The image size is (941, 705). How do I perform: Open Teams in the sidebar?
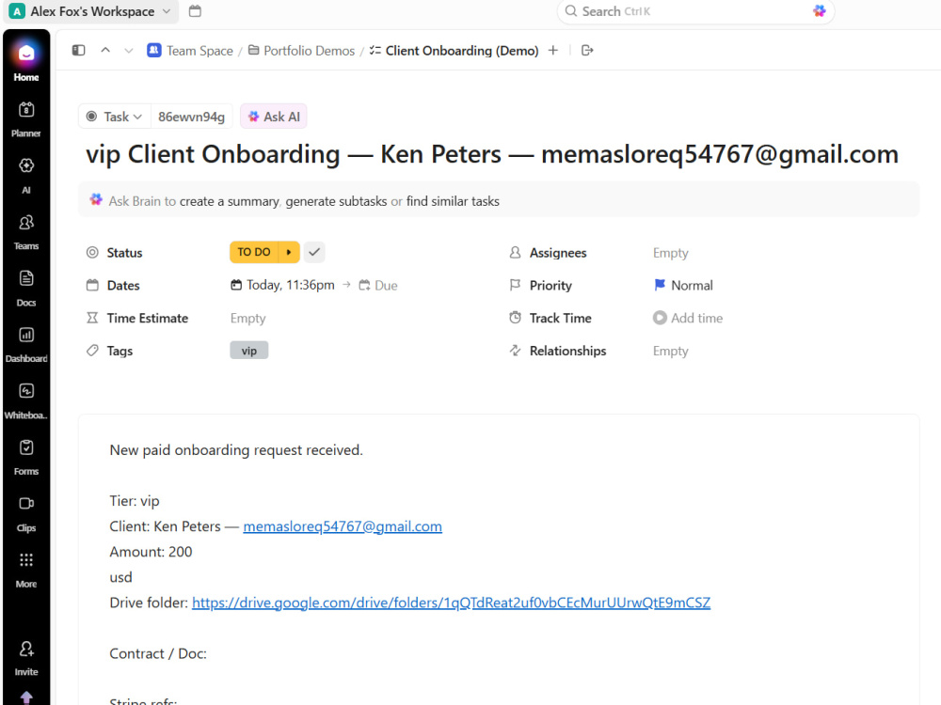(x=25, y=232)
